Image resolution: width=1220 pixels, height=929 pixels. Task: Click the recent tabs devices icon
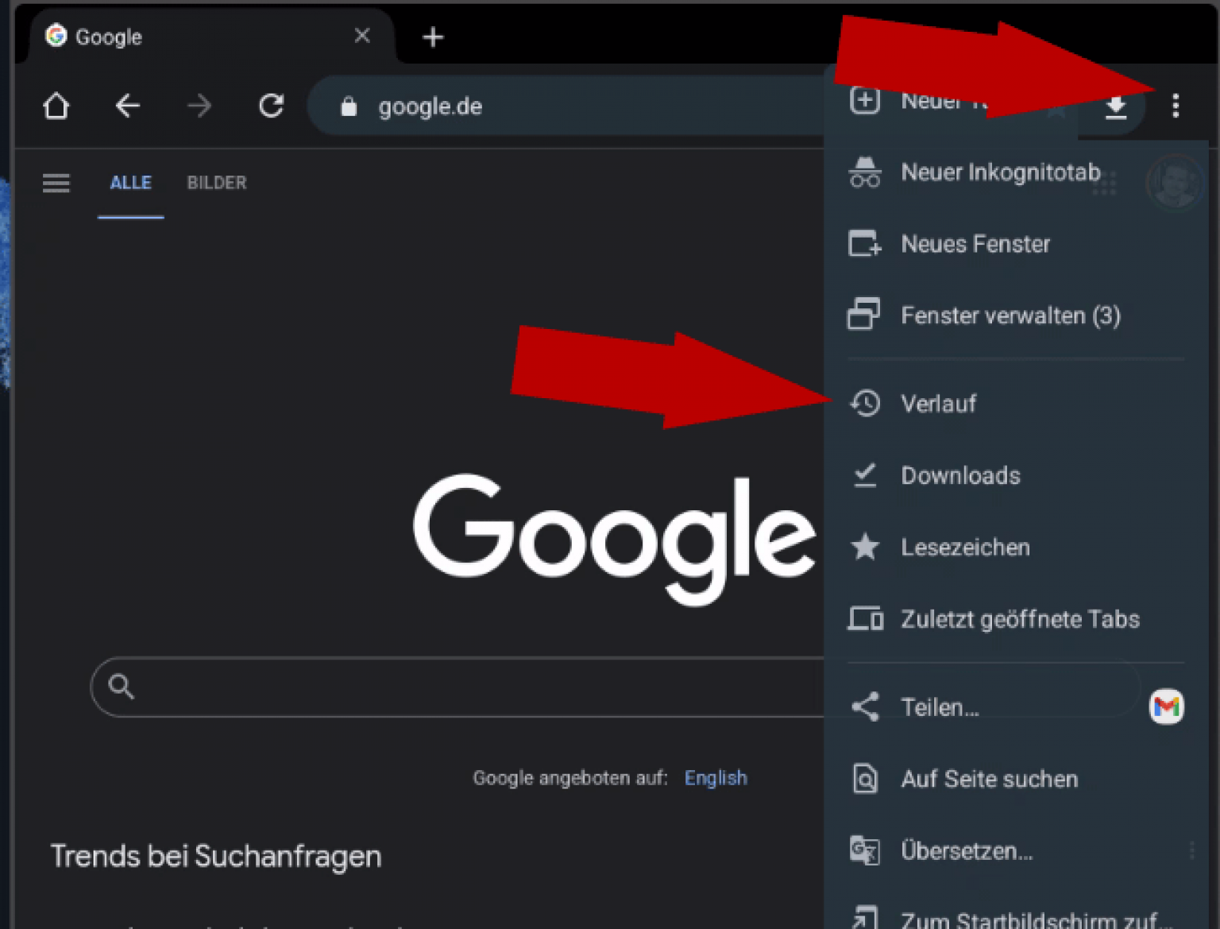point(865,618)
